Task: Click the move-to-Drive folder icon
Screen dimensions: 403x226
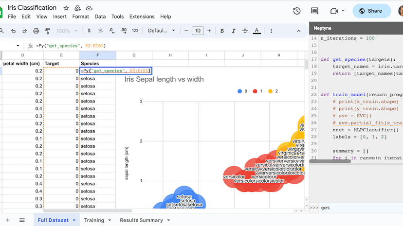Action: (77, 8)
